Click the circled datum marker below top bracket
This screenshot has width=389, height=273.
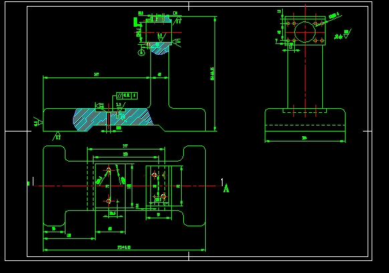(141, 53)
